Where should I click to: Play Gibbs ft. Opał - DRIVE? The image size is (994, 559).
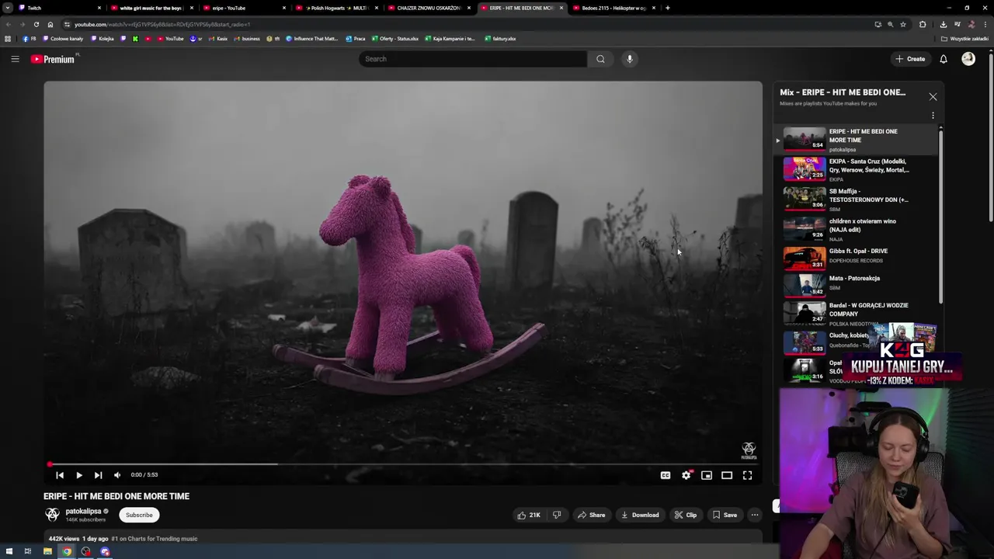tap(854, 258)
